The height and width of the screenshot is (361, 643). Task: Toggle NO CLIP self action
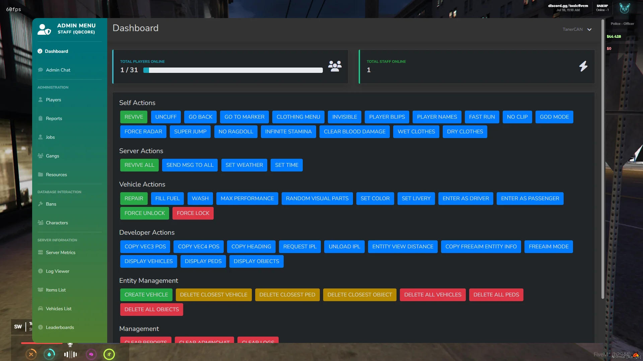(x=517, y=117)
